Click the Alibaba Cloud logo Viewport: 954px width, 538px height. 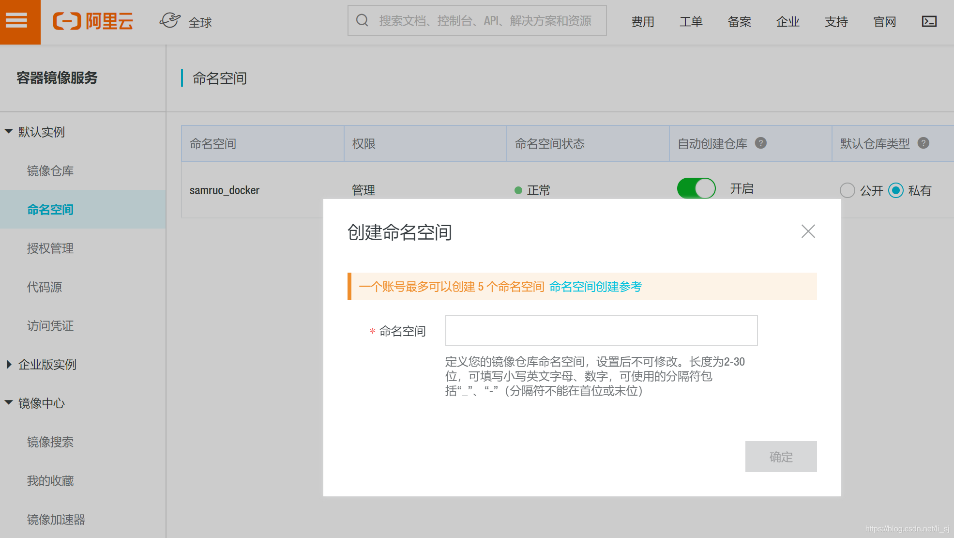(x=93, y=21)
